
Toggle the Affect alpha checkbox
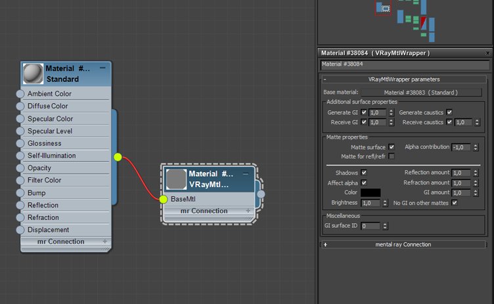point(364,183)
